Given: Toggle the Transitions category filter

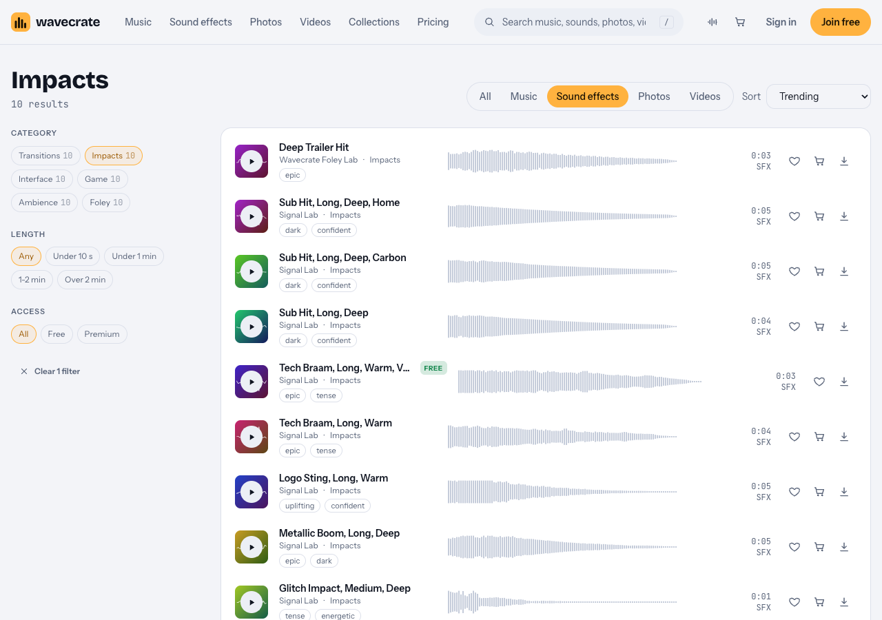Looking at the screenshot, I should click(45, 156).
